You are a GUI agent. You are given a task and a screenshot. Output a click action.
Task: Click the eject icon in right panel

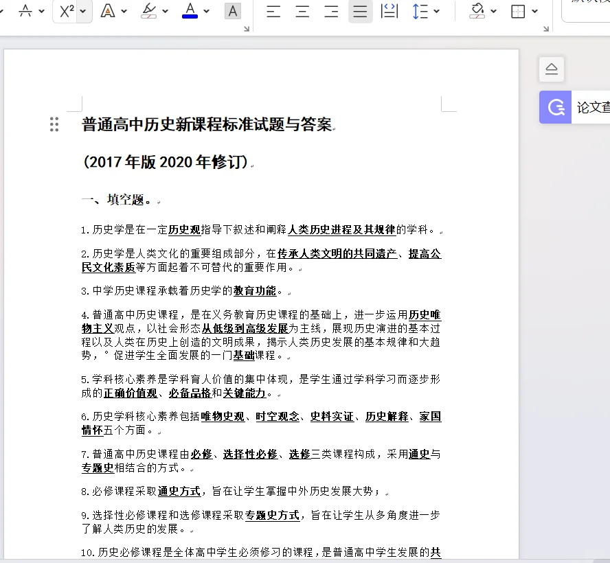[551, 69]
